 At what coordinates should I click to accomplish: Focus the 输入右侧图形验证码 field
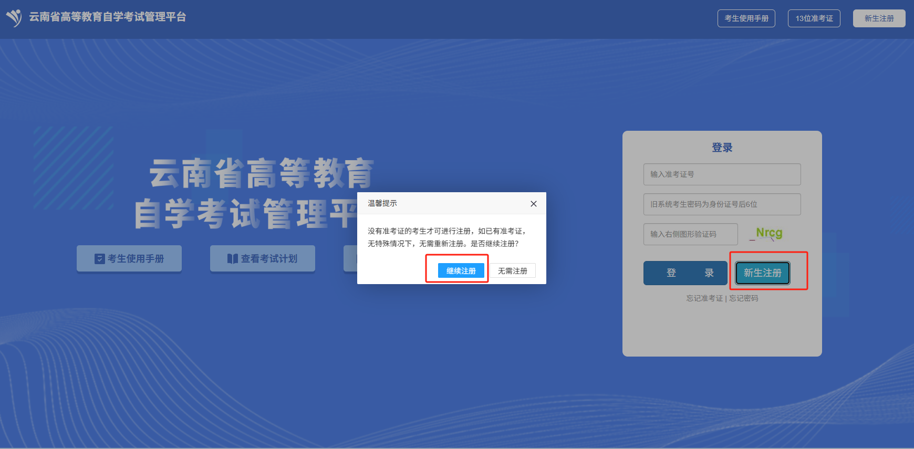(x=691, y=234)
